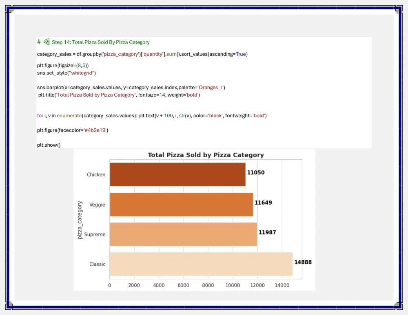Click the chart title Total Pizza Sold
This screenshot has width=408, height=315.
tap(206, 155)
